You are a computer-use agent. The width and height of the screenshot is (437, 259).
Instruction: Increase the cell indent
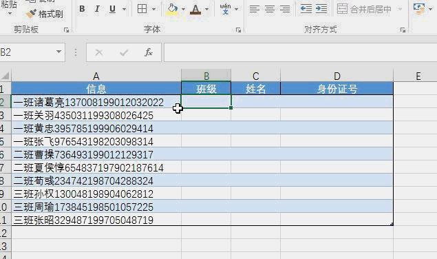click(x=321, y=9)
